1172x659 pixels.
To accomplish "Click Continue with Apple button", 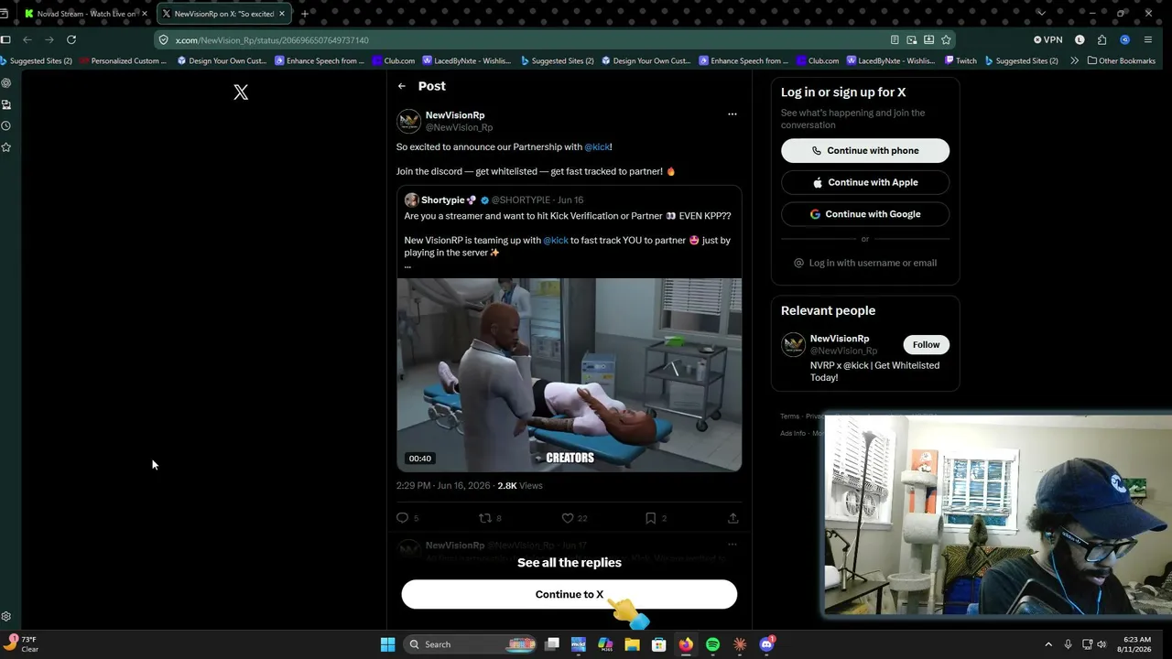I will pos(865,182).
